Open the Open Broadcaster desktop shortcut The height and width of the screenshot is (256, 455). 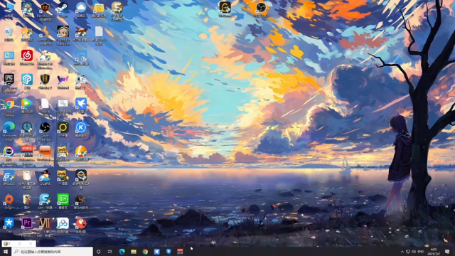45,131
